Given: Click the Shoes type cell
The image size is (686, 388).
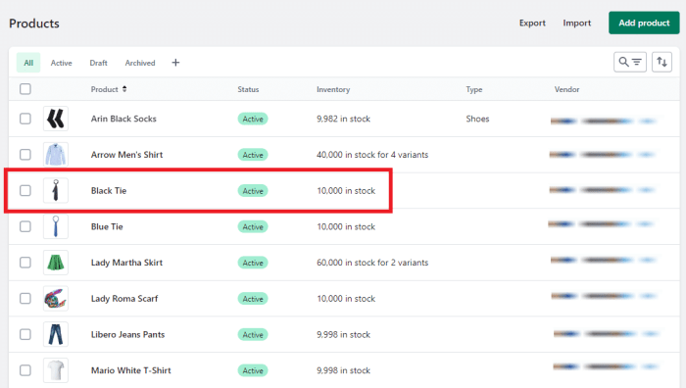Looking at the screenshot, I should (477, 119).
